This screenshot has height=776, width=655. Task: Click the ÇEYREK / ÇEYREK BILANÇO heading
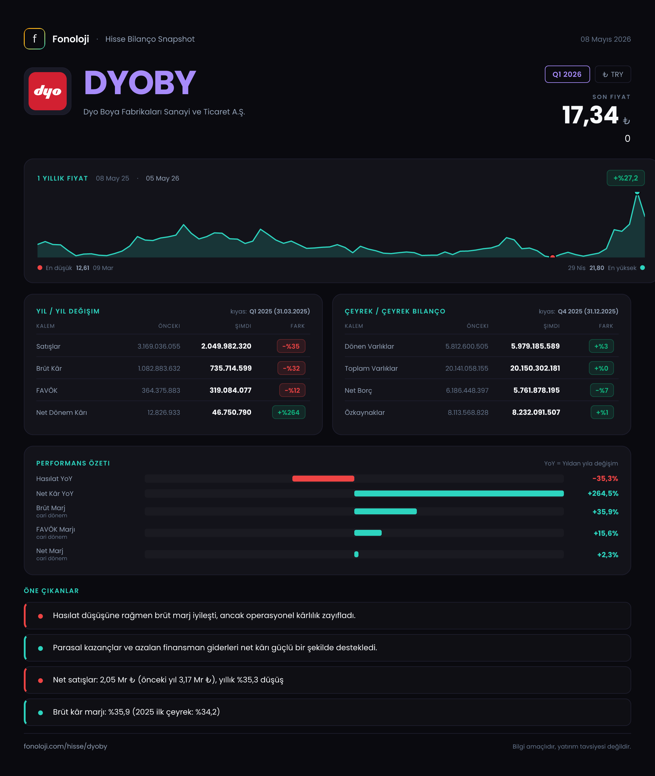click(x=395, y=311)
